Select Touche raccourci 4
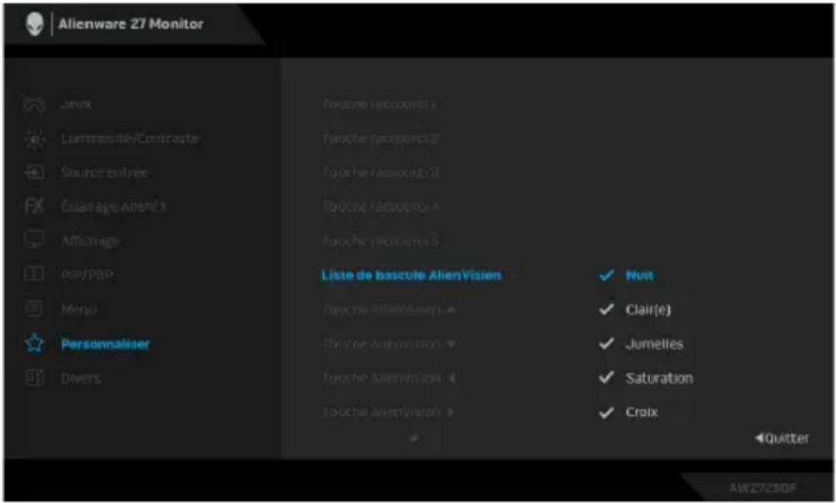 (380, 206)
